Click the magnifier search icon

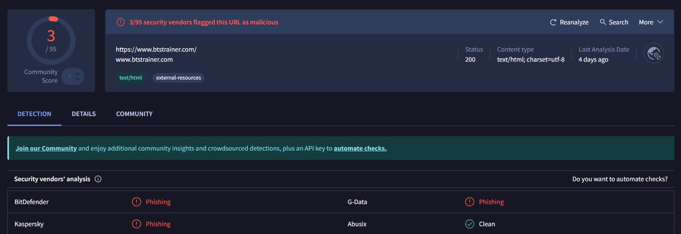603,22
